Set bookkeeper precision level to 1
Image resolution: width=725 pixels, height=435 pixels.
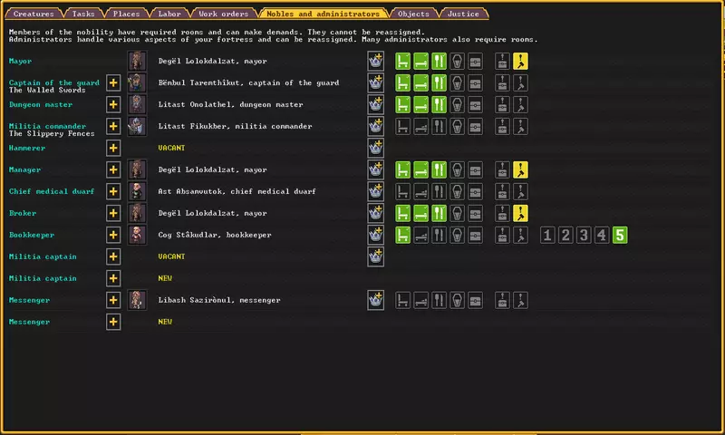tap(547, 235)
